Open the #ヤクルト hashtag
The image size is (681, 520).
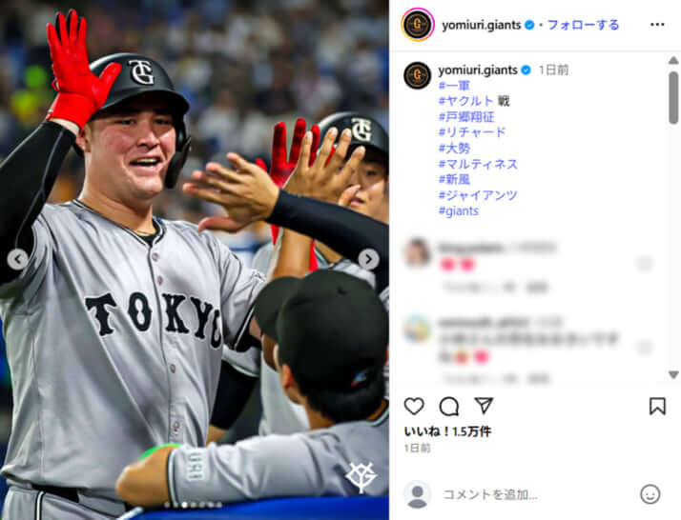(465, 101)
